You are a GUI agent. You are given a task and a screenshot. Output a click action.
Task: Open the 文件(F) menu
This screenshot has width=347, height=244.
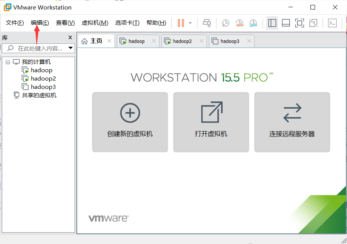[x=14, y=23]
